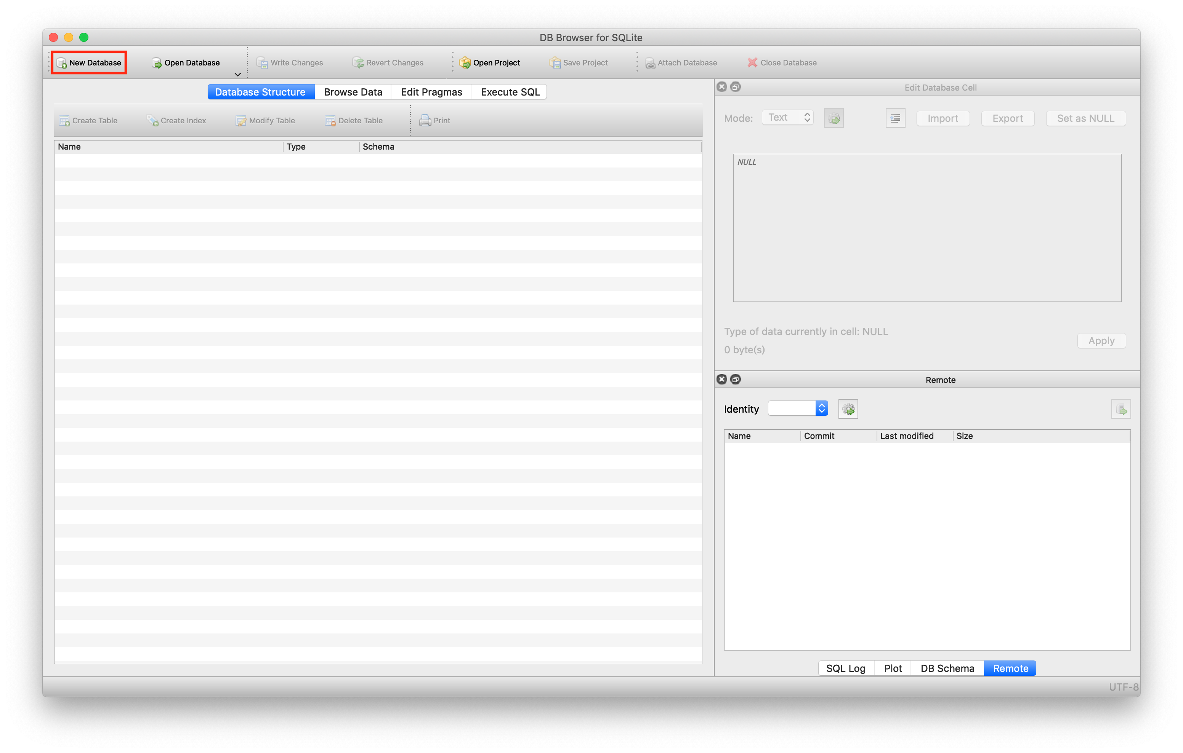Click the Set as NULL button
The width and height of the screenshot is (1183, 753).
(1086, 118)
